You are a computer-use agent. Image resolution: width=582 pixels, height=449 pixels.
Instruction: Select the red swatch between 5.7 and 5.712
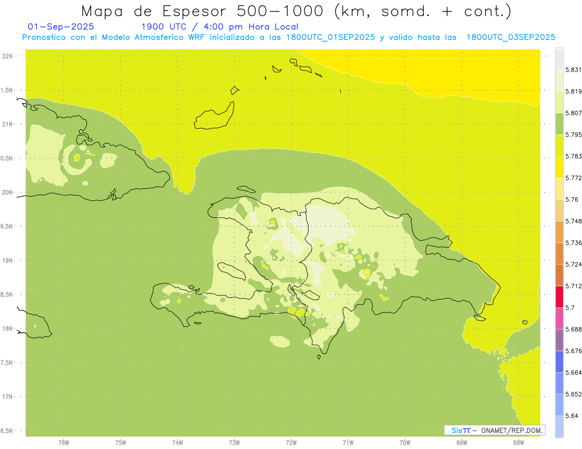(559, 296)
